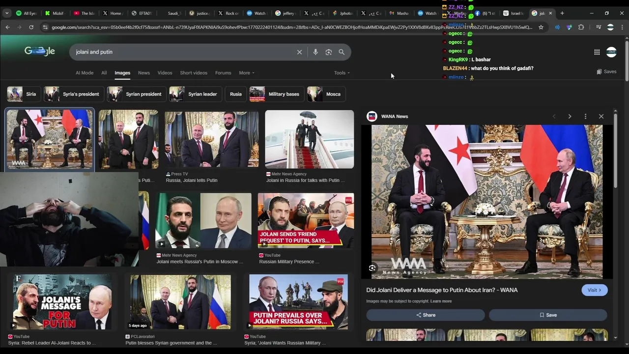Viewport: 629px width, 354px height.
Task: Open the Learn more copyright link
Action: [441, 301]
